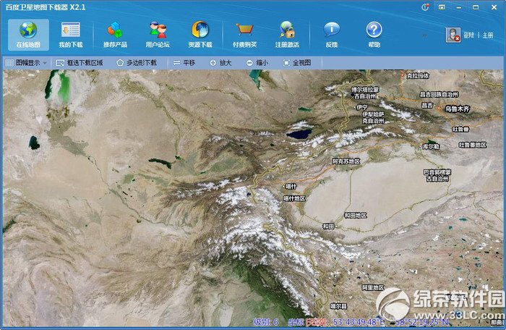506x330 pixels.
Task: Maximize the map downloader window
Action: pos(476,7)
